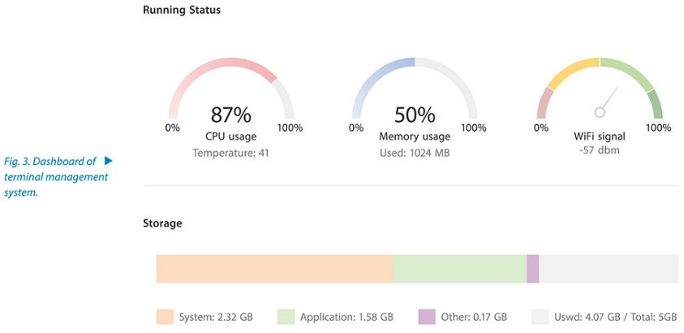
Task: Select the orange System legend swatch
Action: [165, 317]
